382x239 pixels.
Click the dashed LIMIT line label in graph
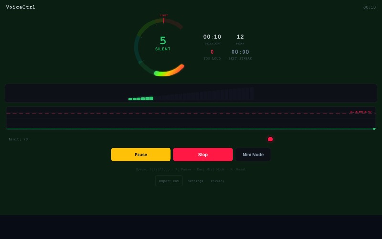click(x=361, y=112)
